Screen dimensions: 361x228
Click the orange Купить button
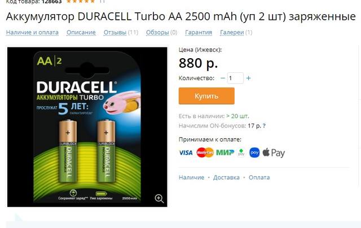click(206, 96)
